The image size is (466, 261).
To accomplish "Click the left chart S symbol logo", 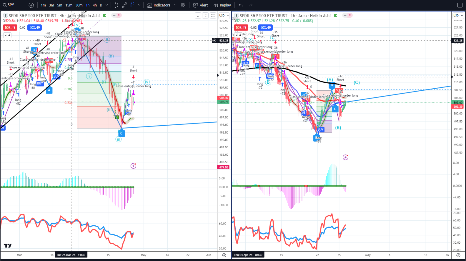I will coord(5,16).
